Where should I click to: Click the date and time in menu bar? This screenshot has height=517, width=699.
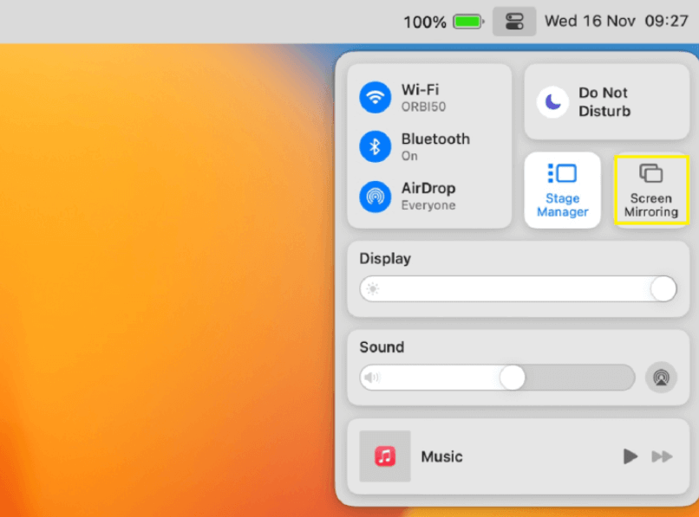[616, 22]
